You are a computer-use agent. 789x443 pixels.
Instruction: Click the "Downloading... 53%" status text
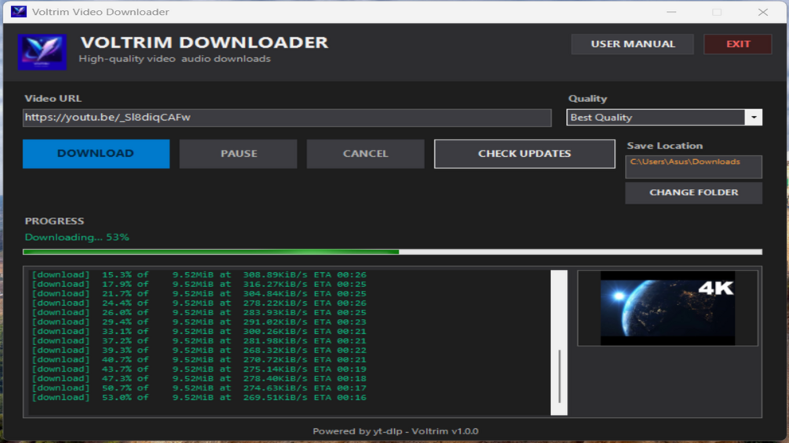(x=77, y=237)
